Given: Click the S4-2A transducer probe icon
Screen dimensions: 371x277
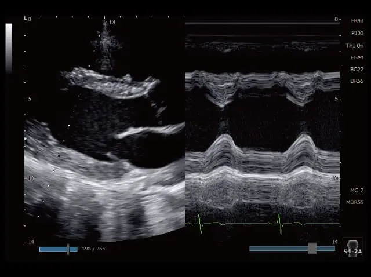Looking at the screenshot, I should tap(352, 246).
